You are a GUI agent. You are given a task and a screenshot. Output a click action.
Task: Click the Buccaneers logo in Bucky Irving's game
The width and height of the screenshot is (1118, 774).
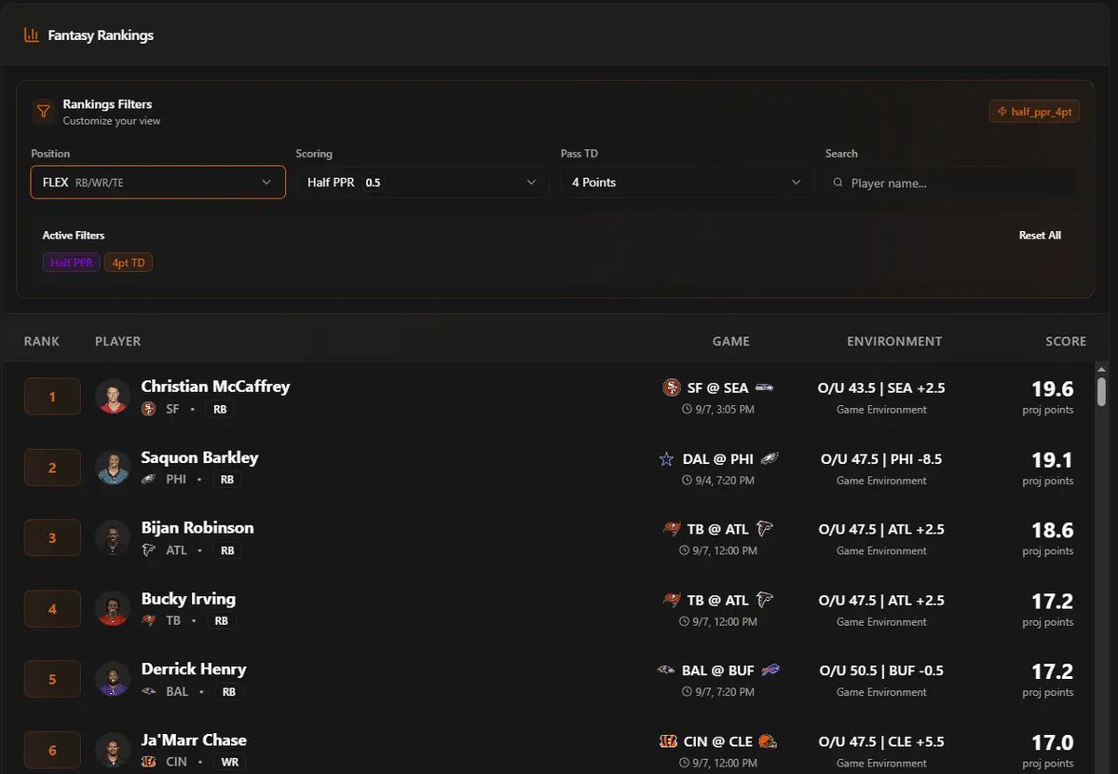(671, 600)
